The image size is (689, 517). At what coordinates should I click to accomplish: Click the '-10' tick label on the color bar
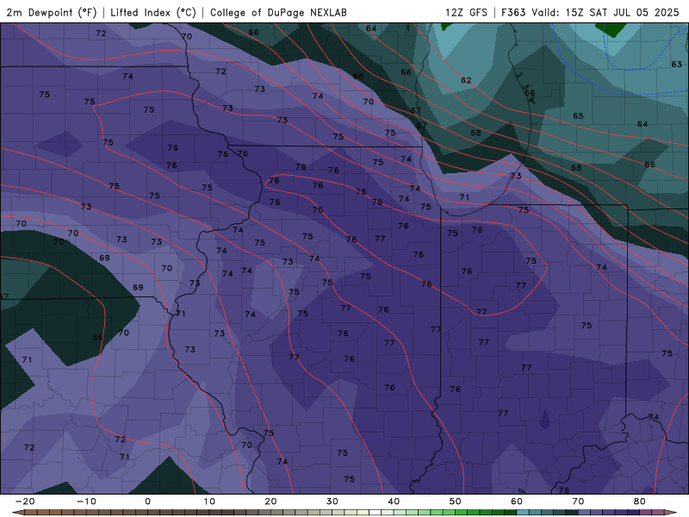point(86,501)
